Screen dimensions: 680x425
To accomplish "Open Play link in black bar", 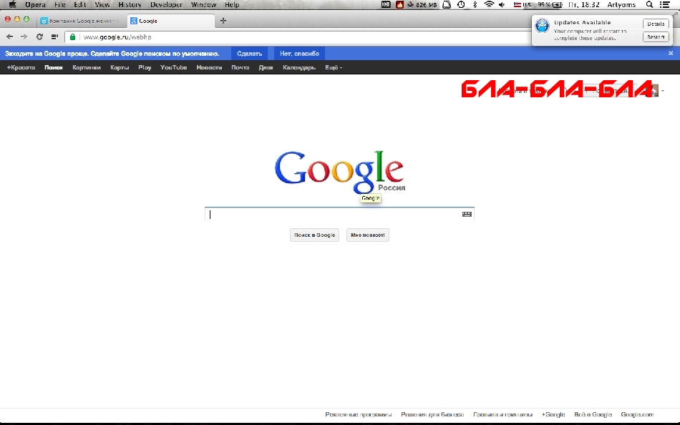I will pos(145,67).
